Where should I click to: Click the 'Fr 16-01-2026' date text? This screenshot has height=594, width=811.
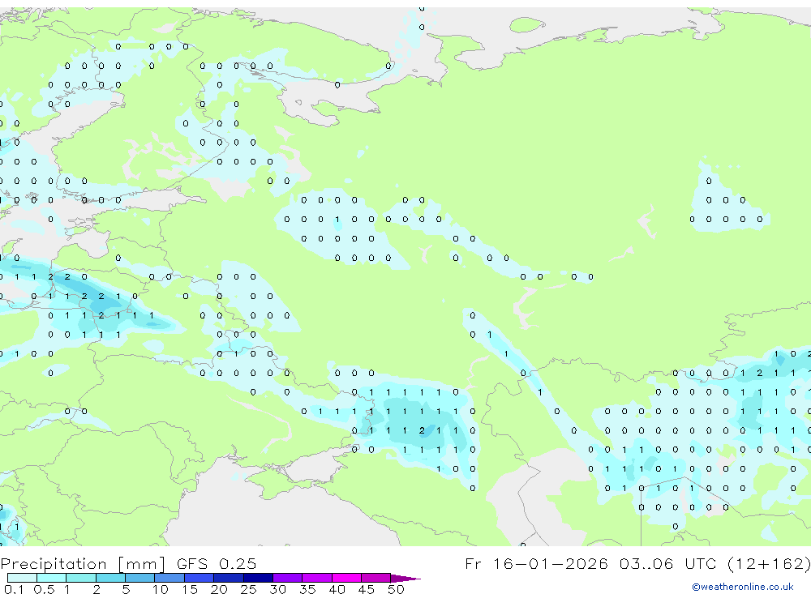(536, 563)
